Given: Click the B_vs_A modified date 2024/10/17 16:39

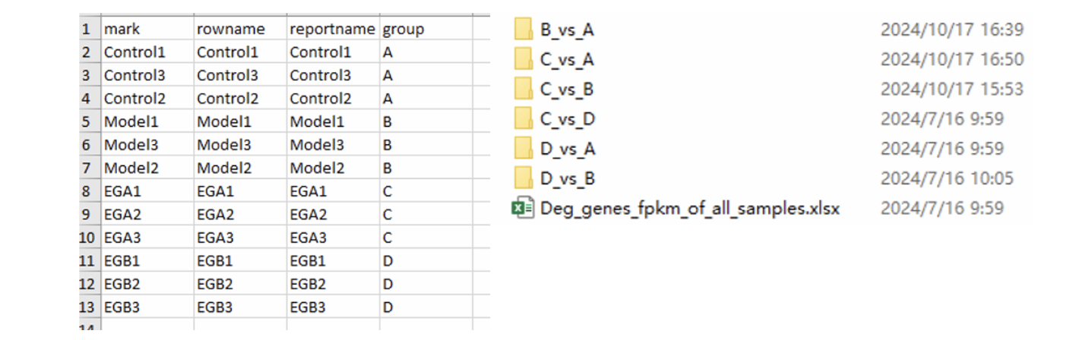Looking at the screenshot, I should tap(951, 30).
